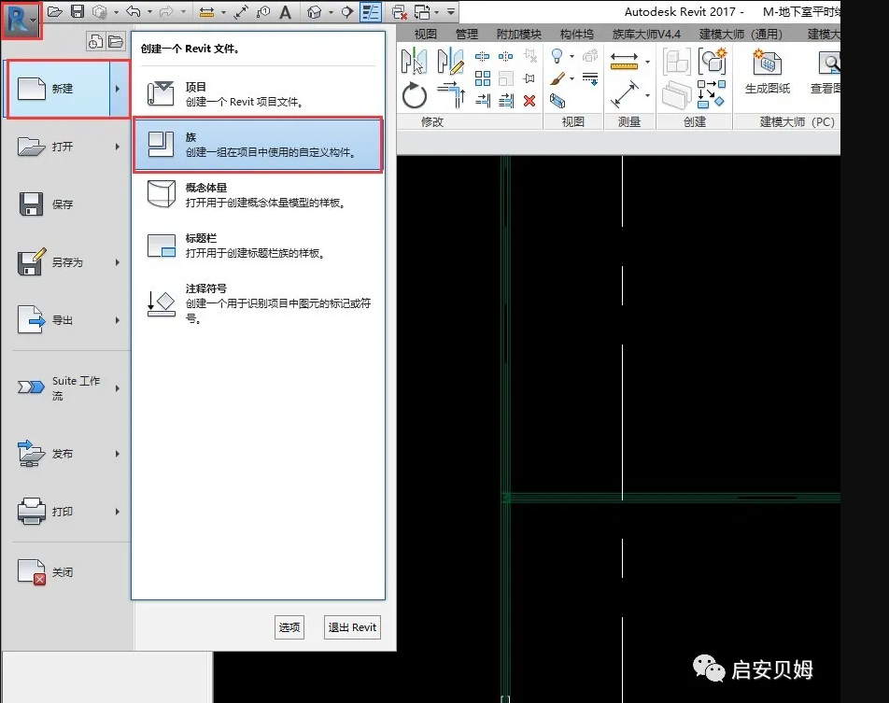Choose 注释符号 annotation symbol option
The width and height of the screenshot is (889, 703).
[x=258, y=302]
